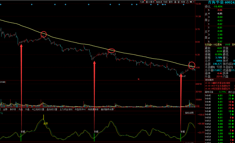
Task: Click the 最新 4.01 latest price value
Action: pos(220,48)
